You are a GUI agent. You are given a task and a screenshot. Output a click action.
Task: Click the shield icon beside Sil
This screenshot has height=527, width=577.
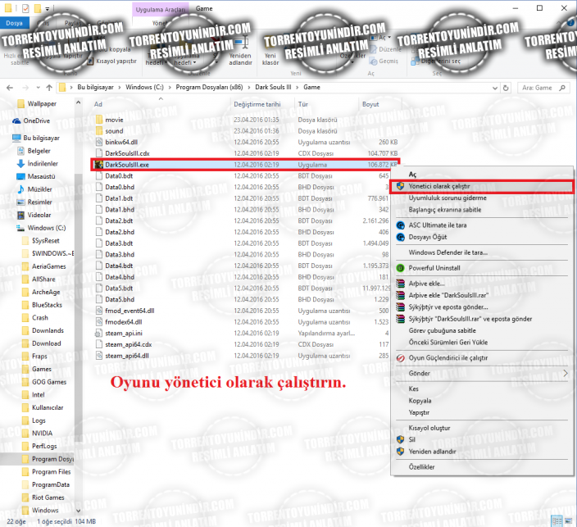(400, 439)
